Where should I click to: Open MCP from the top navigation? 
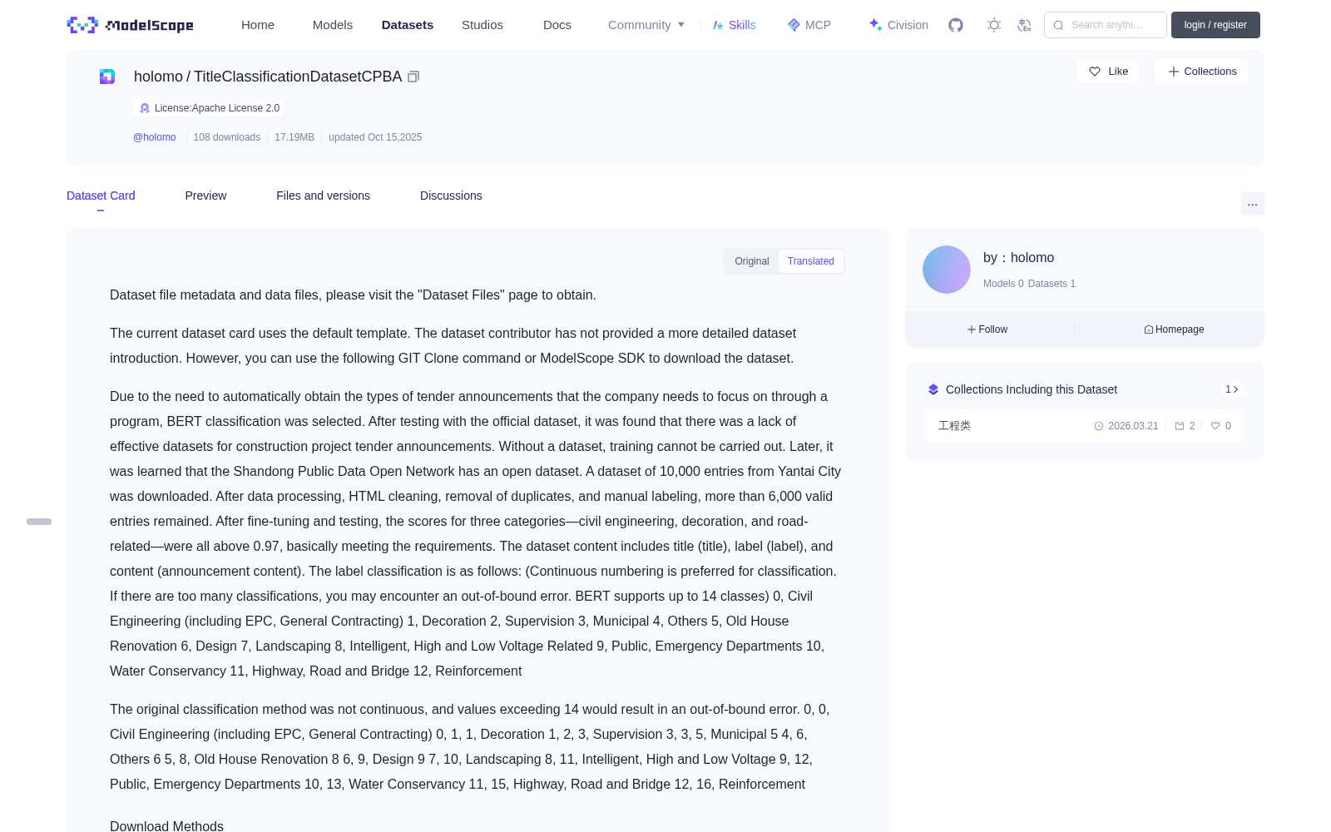[809, 25]
